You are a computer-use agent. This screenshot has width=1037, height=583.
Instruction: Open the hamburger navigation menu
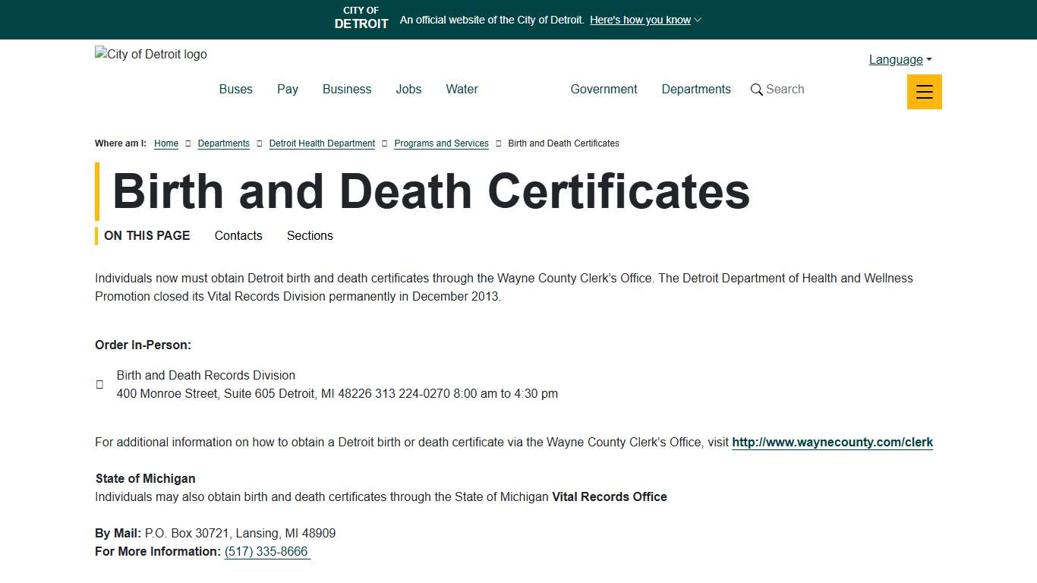(x=924, y=91)
